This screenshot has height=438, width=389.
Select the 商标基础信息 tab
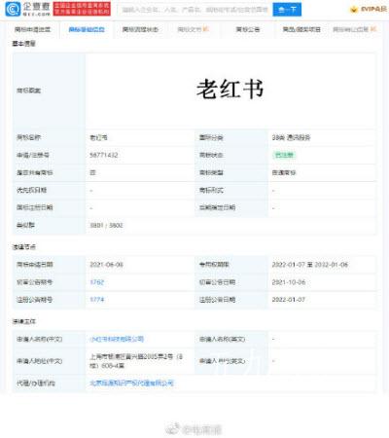pyautogui.click(x=87, y=29)
